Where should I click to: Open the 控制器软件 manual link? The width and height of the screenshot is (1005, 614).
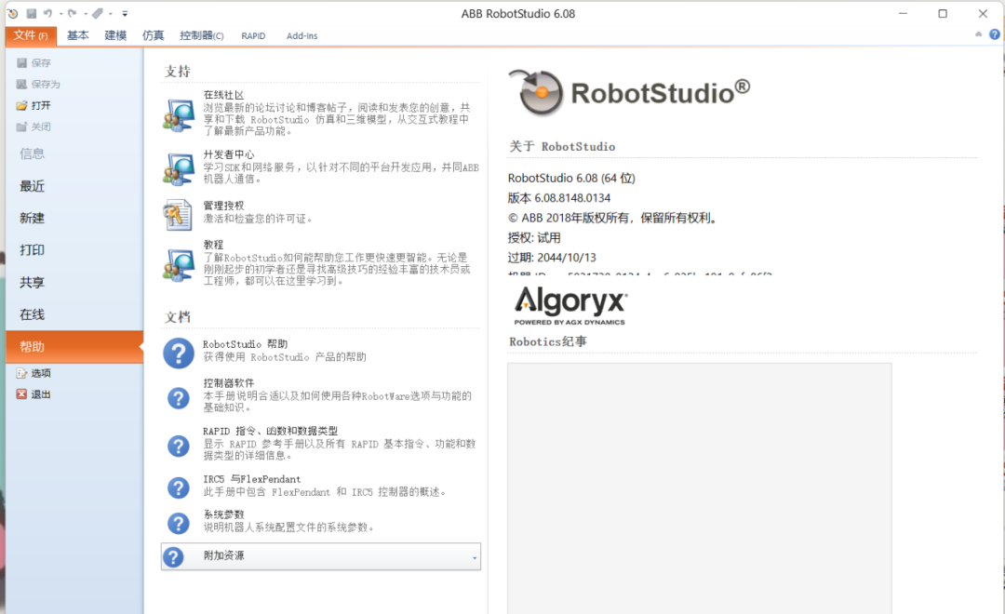[x=229, y=383]
